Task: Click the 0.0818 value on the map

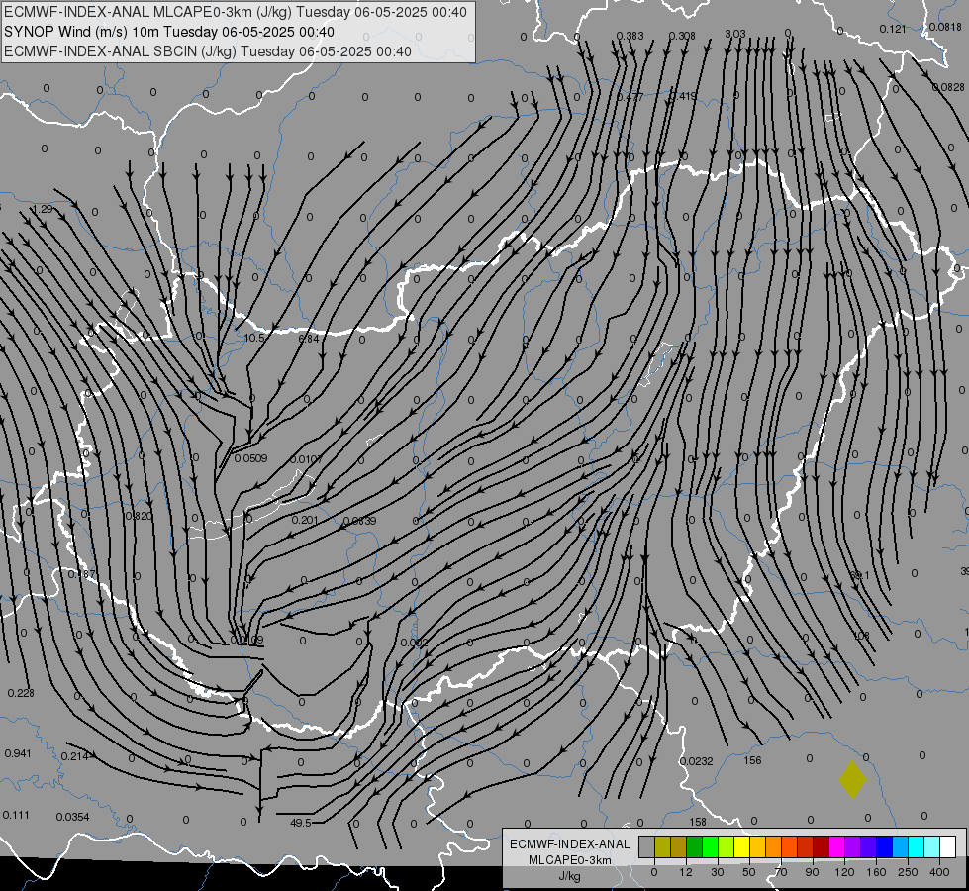Action: coord(945,27)
